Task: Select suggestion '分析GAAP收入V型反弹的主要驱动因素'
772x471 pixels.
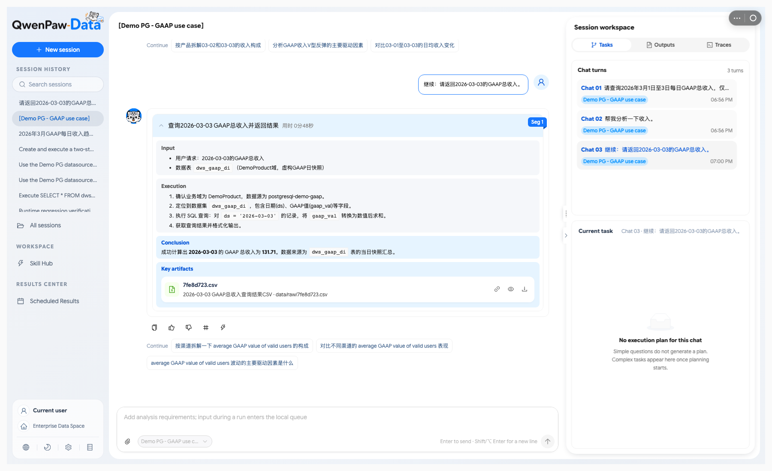Action: point(318,45)
